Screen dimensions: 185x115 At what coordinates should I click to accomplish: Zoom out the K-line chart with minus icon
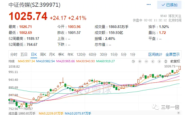point(146,61)
